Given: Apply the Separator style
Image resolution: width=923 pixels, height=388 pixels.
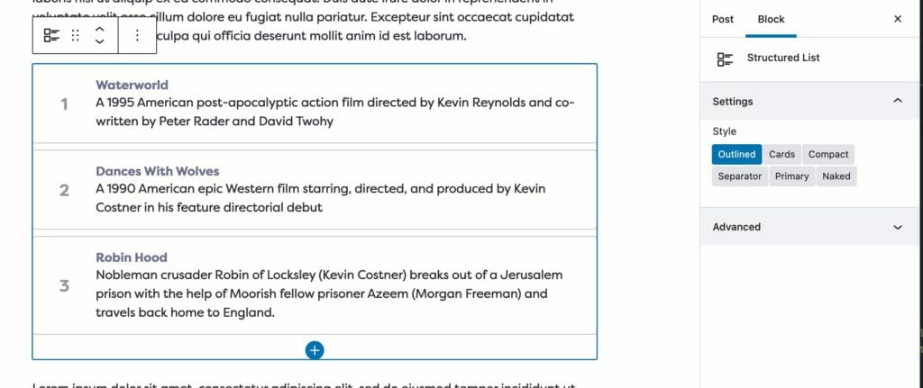Looking at the screenshot, I should (x=739, y=176).
